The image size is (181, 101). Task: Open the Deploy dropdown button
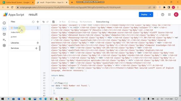[146, 15]
